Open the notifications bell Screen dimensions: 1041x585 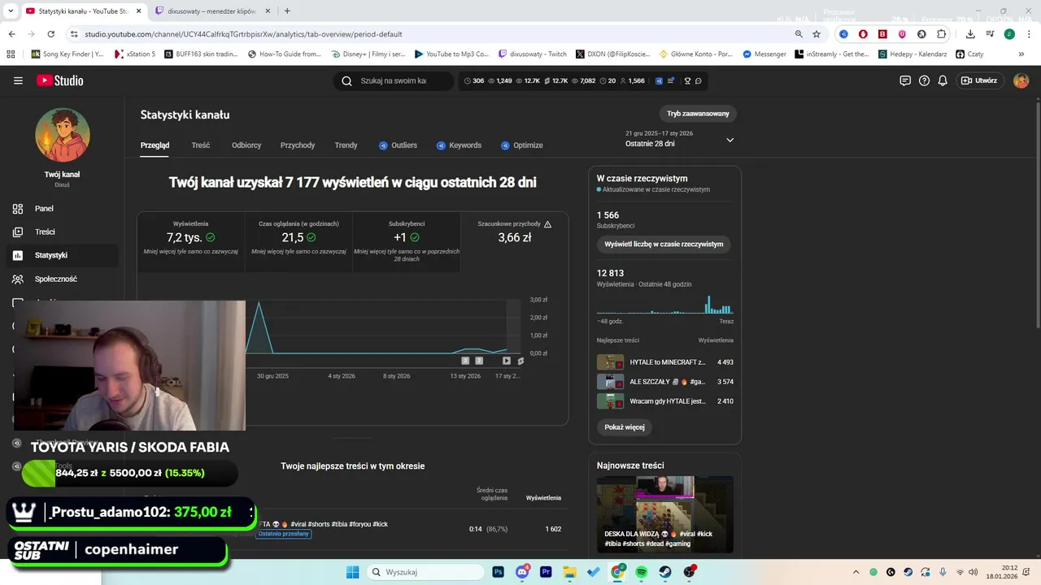coord(943,80)
